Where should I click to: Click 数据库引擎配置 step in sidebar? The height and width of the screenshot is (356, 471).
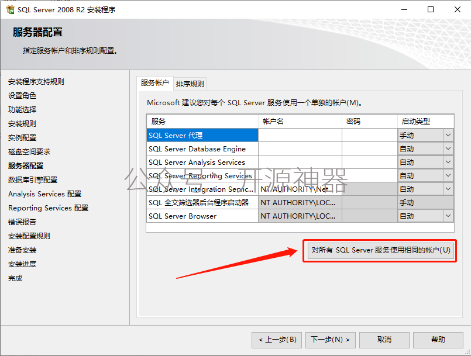33,180
